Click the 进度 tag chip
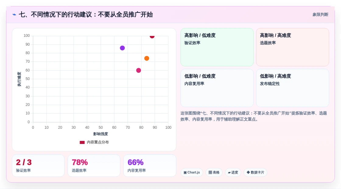Screen dimensions: 341x189 [233, 173]
